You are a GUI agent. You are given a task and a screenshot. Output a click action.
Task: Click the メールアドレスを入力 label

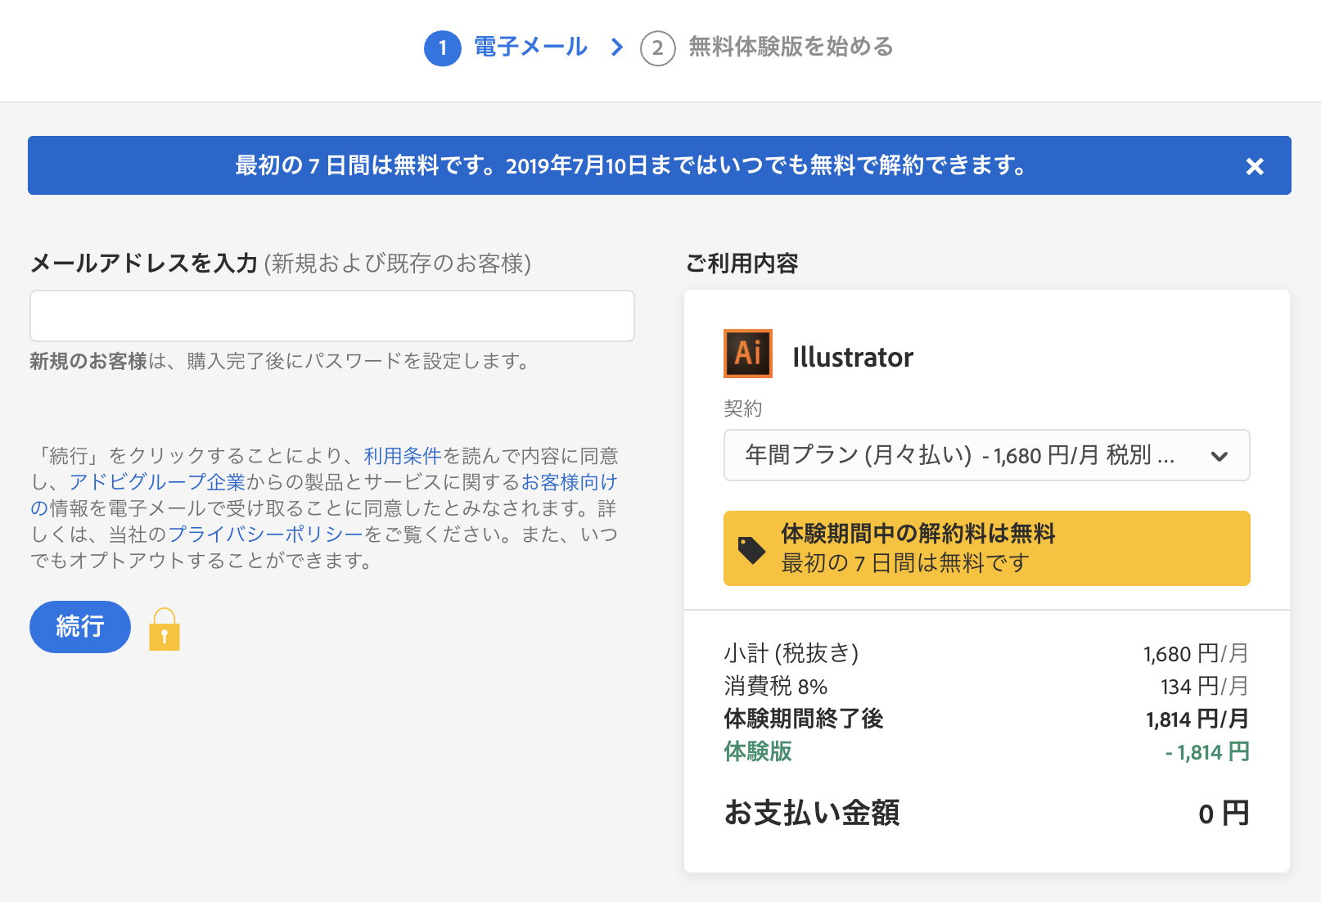[144, 263]
